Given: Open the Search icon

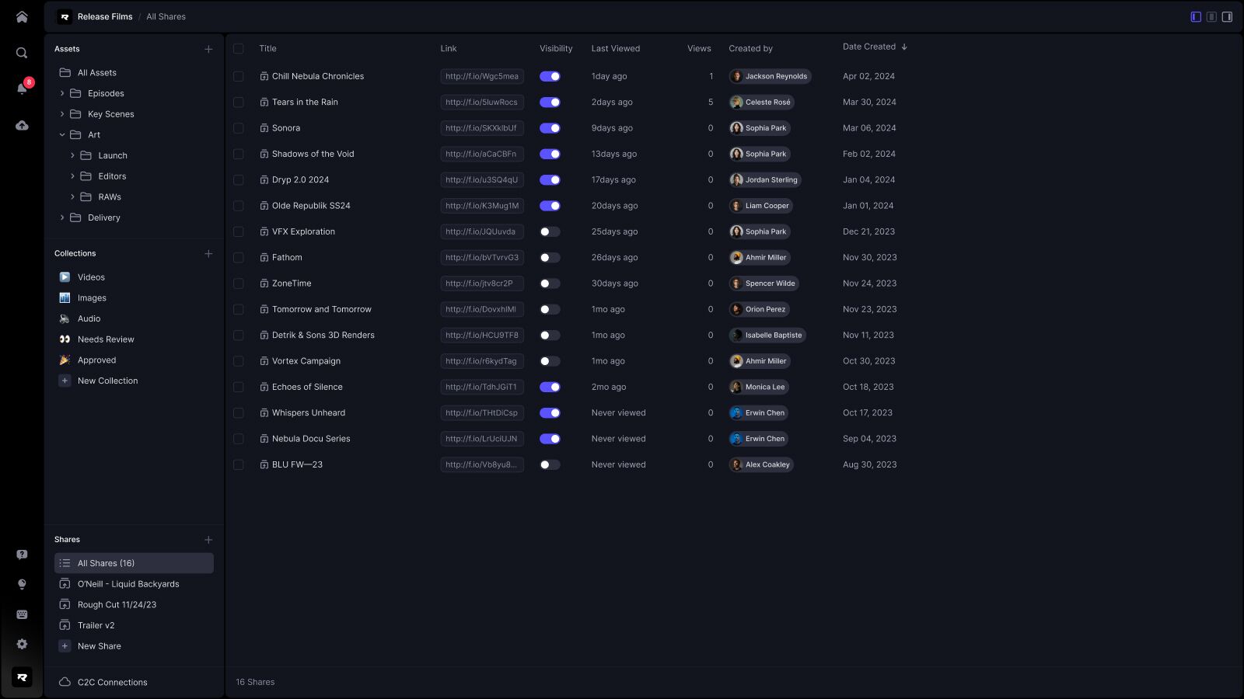Looking at the screenshot, I should pos(21,53).
